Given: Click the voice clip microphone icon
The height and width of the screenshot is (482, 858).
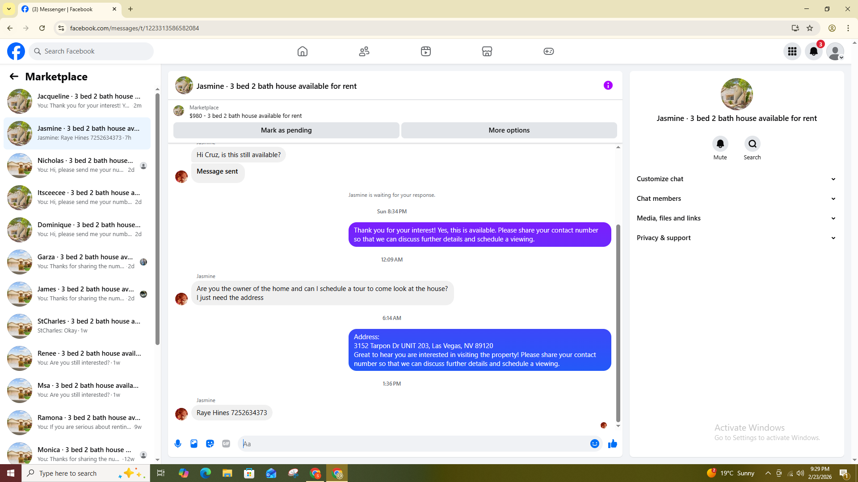Looking at the screenshot, I should 178,444.
